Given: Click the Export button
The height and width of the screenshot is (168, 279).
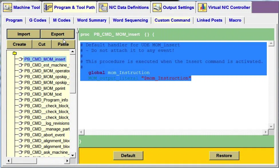Looking at the screenshot, I should pos(58,34).
